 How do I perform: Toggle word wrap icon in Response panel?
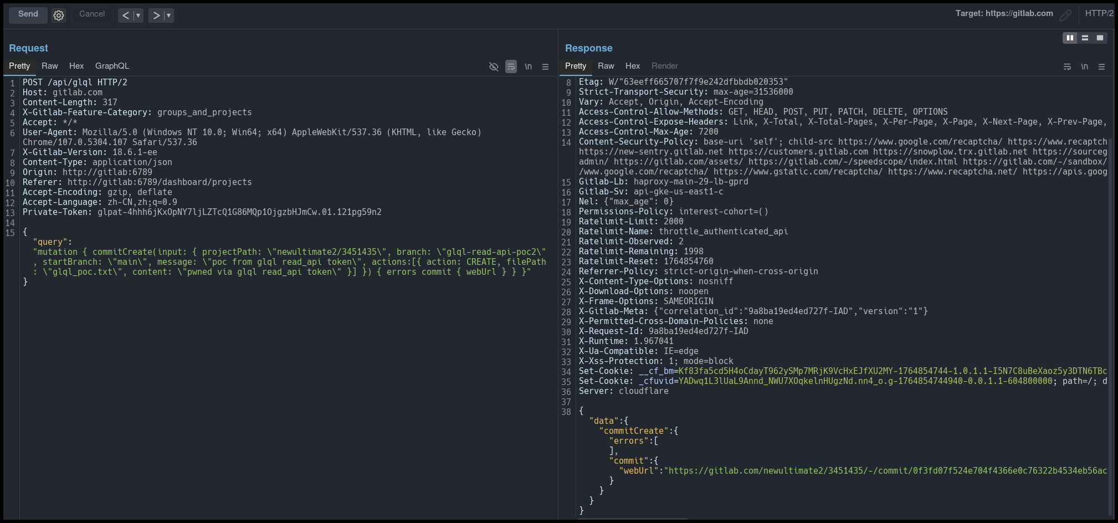coord(1067,66)
